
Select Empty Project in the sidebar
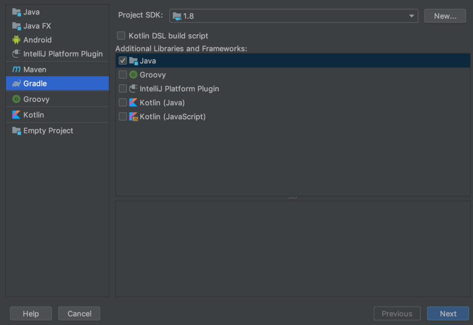(48, 131)
